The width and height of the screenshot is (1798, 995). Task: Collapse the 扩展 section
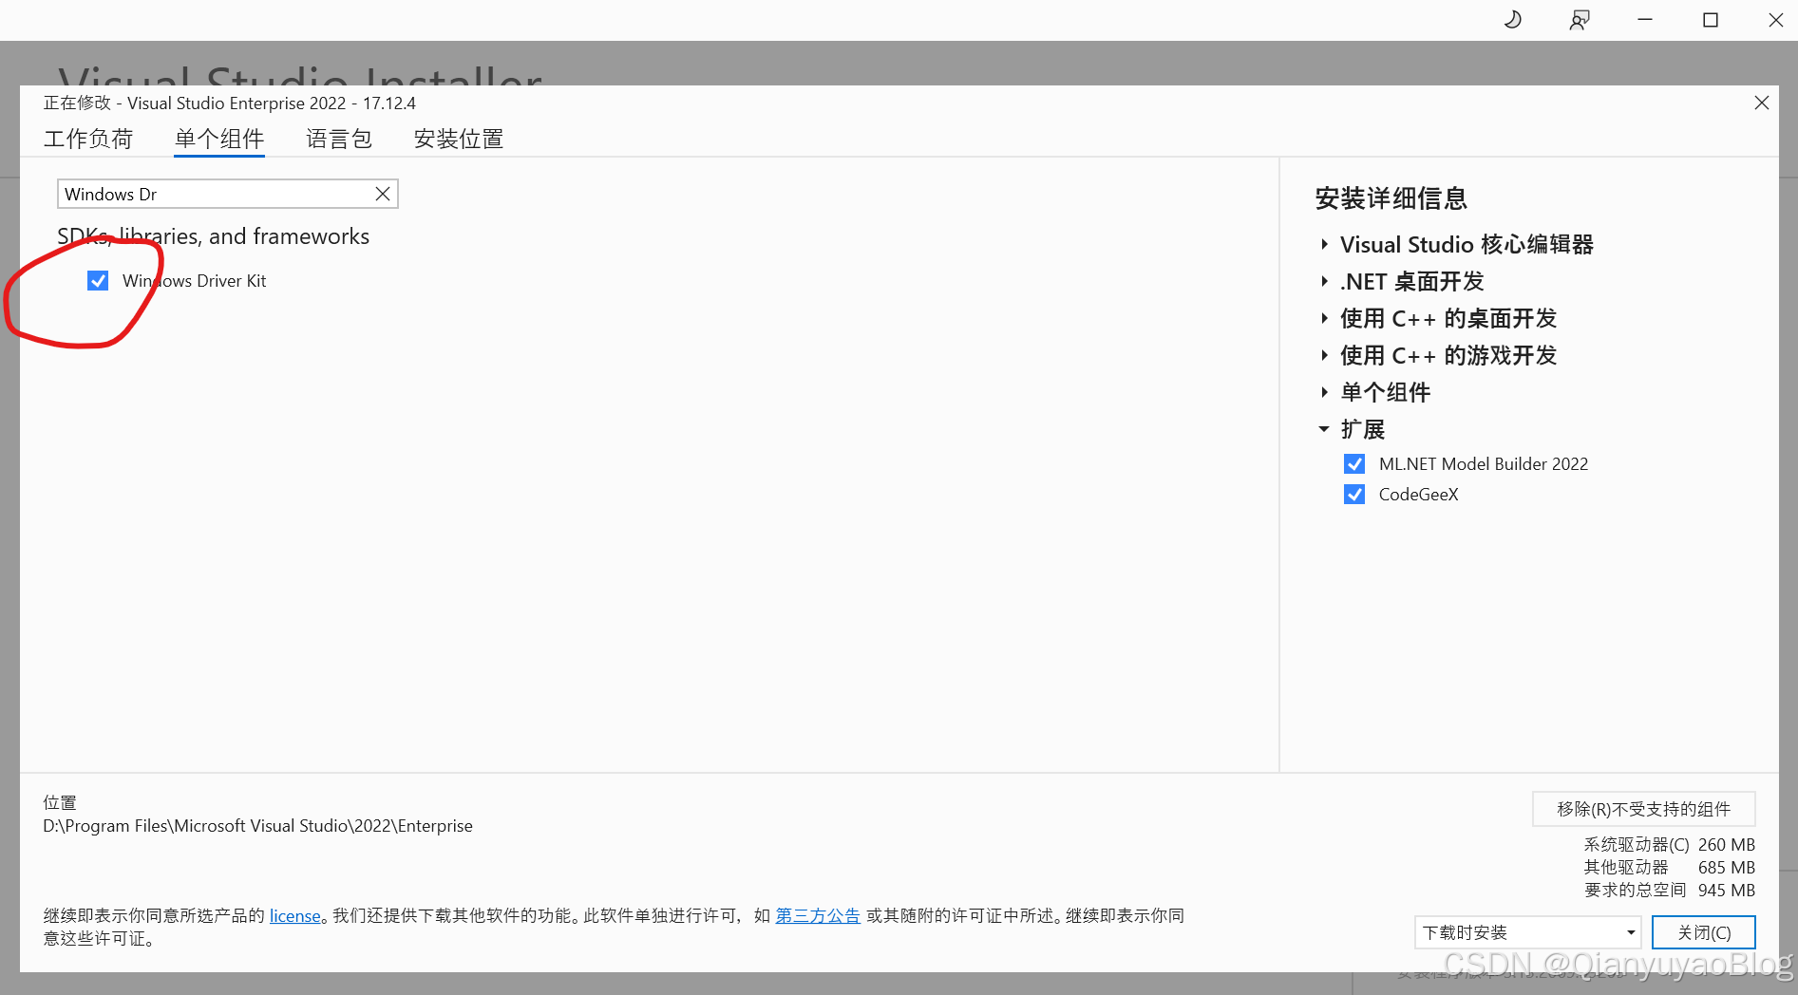1324,429
